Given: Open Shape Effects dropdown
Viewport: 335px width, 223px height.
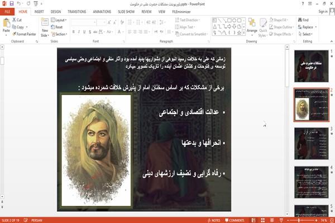Looking at the screenshot, I should pos(281,34).
